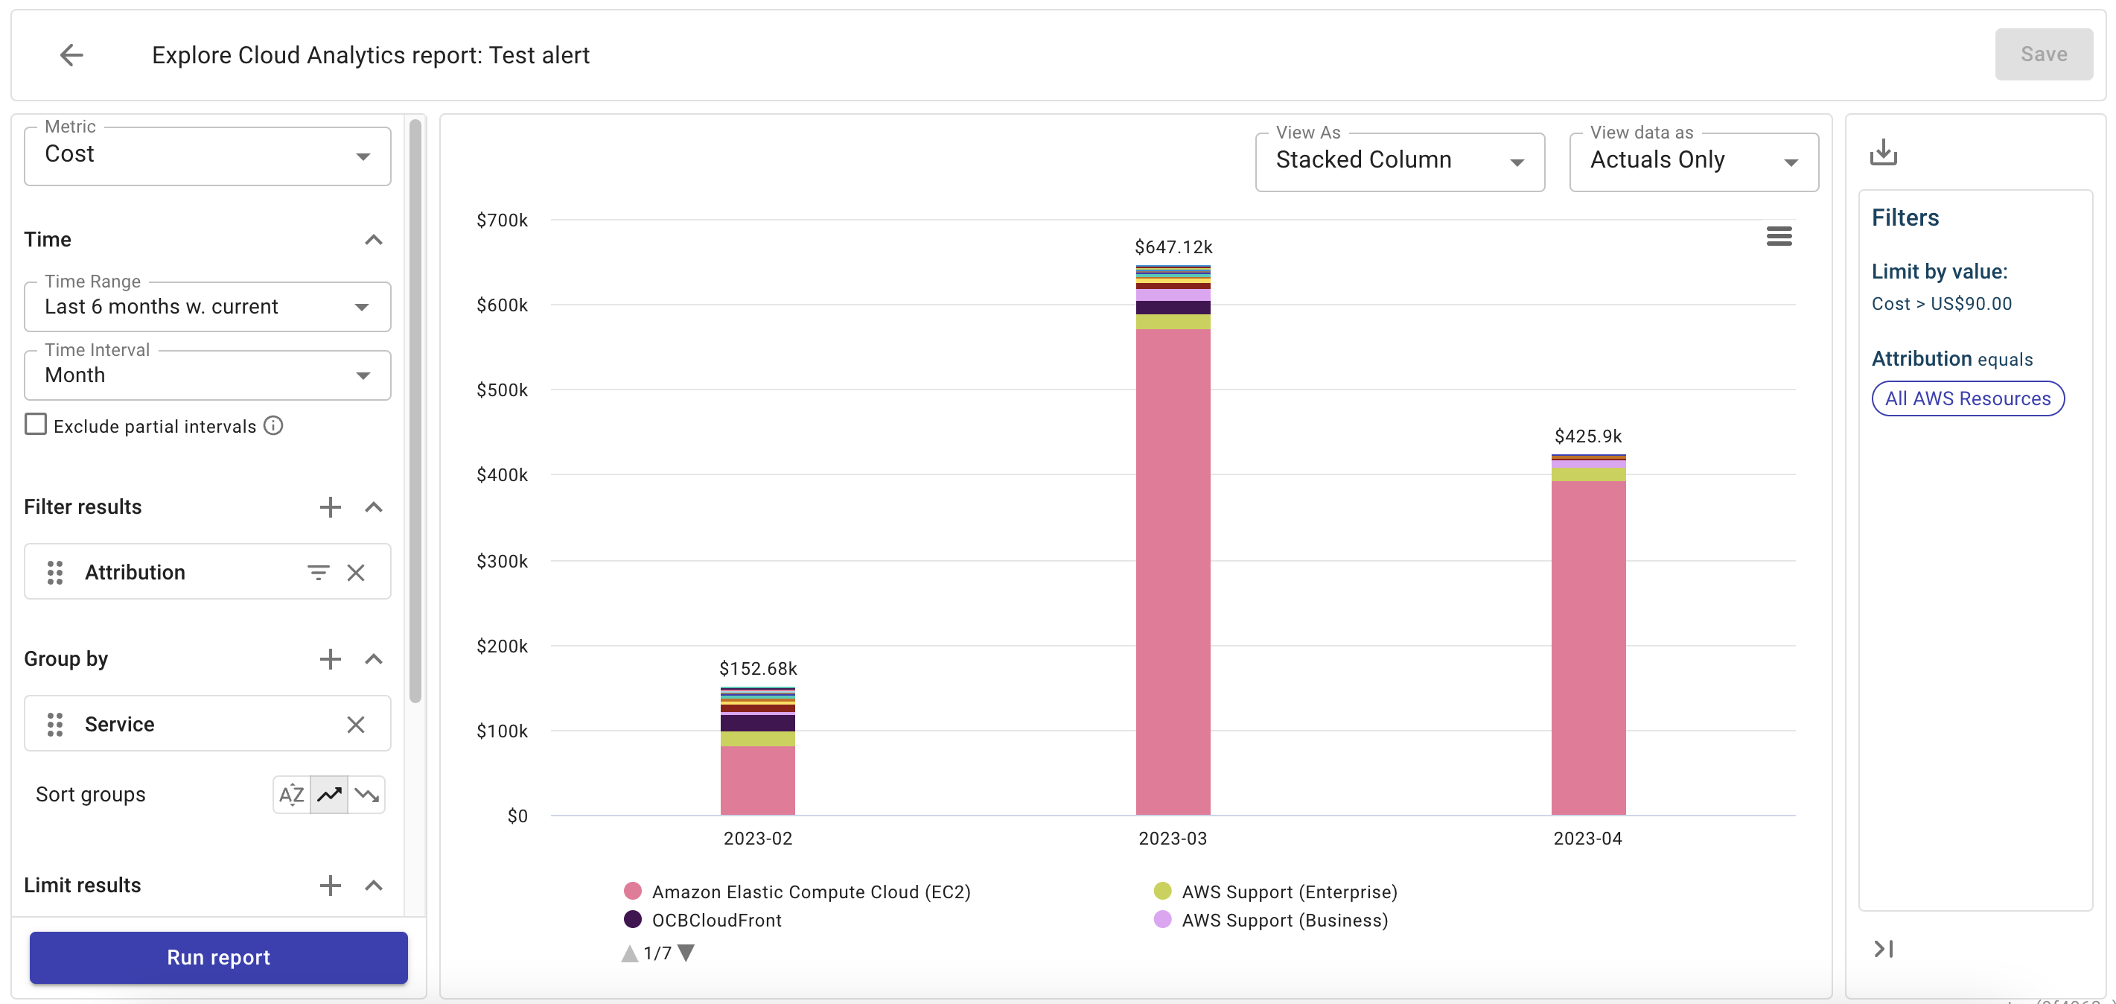The image size is (2116, 1004).
Task: Sort groups in descending trend
Action: point(366,795)
